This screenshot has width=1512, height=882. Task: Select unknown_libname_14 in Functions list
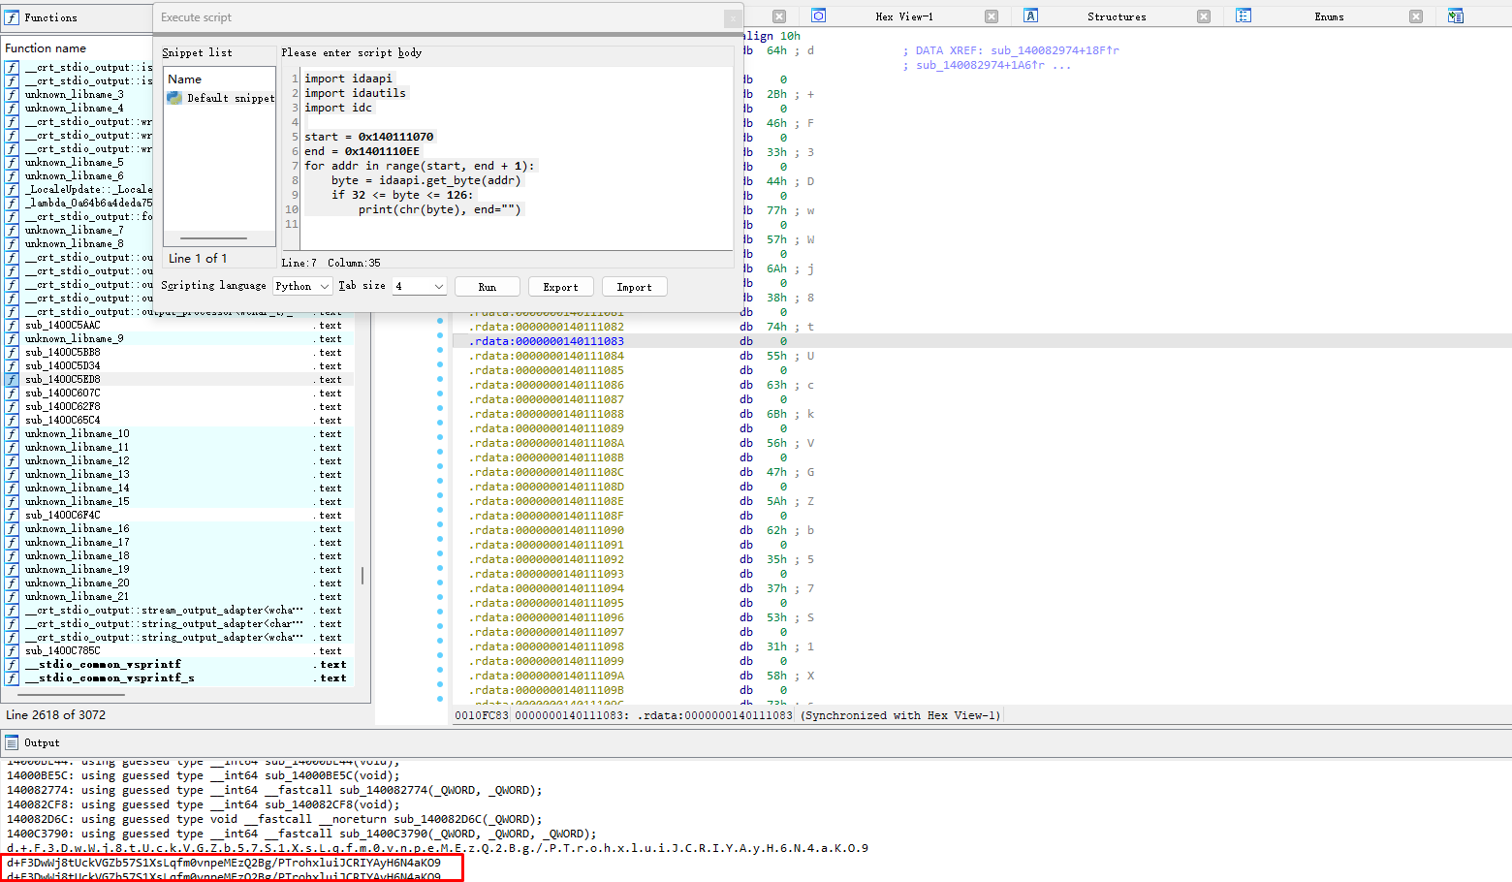click(78, 488)
